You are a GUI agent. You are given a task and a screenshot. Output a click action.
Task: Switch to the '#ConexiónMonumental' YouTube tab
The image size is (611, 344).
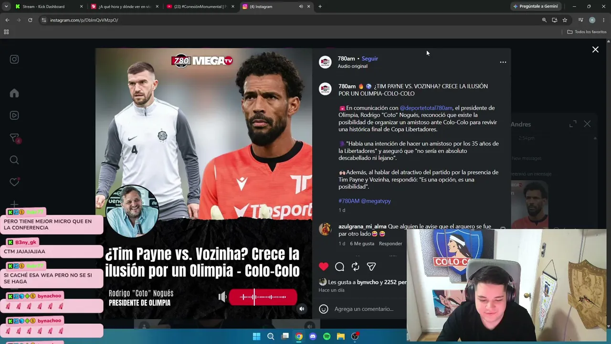200,7
